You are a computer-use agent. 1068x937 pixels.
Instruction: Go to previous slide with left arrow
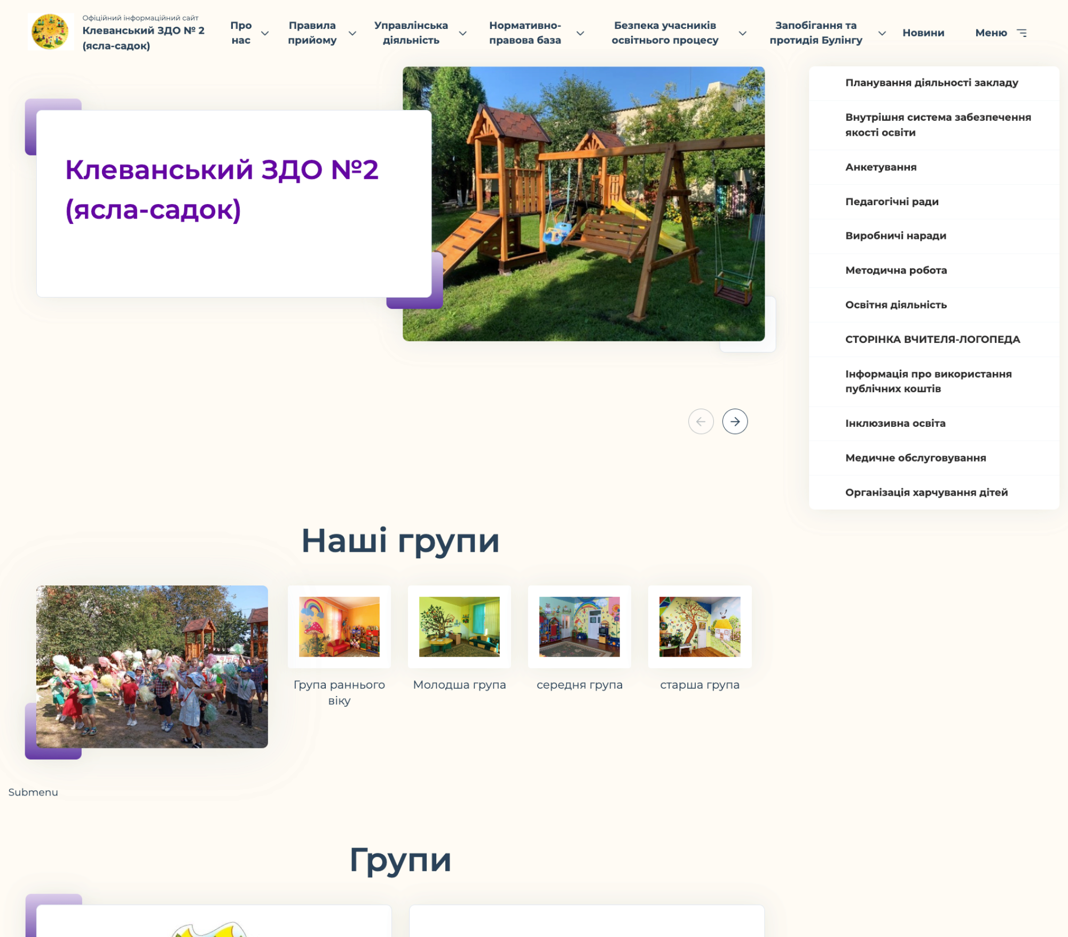pyautogui.click(x=701, y=421)
